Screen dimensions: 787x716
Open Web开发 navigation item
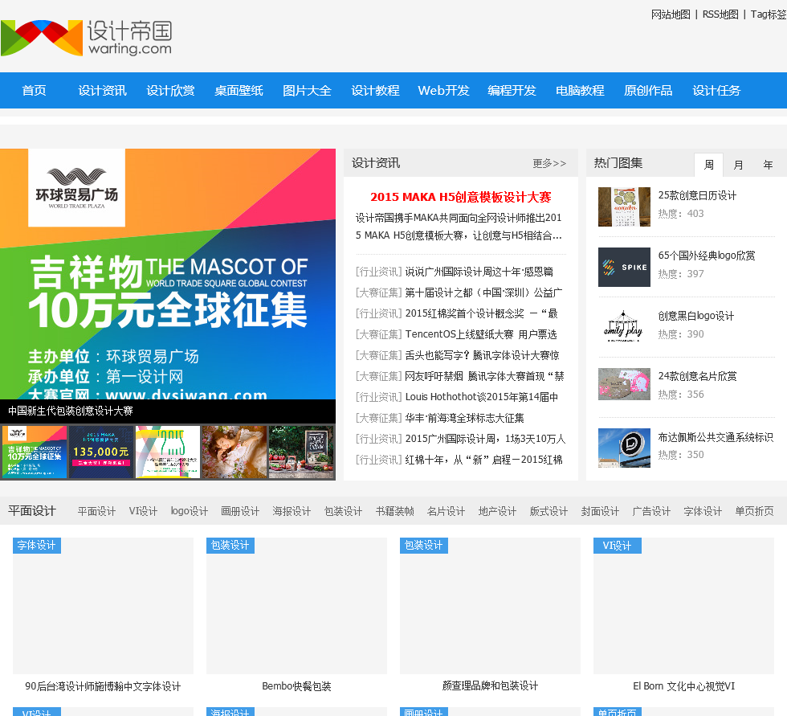point(443,90)
